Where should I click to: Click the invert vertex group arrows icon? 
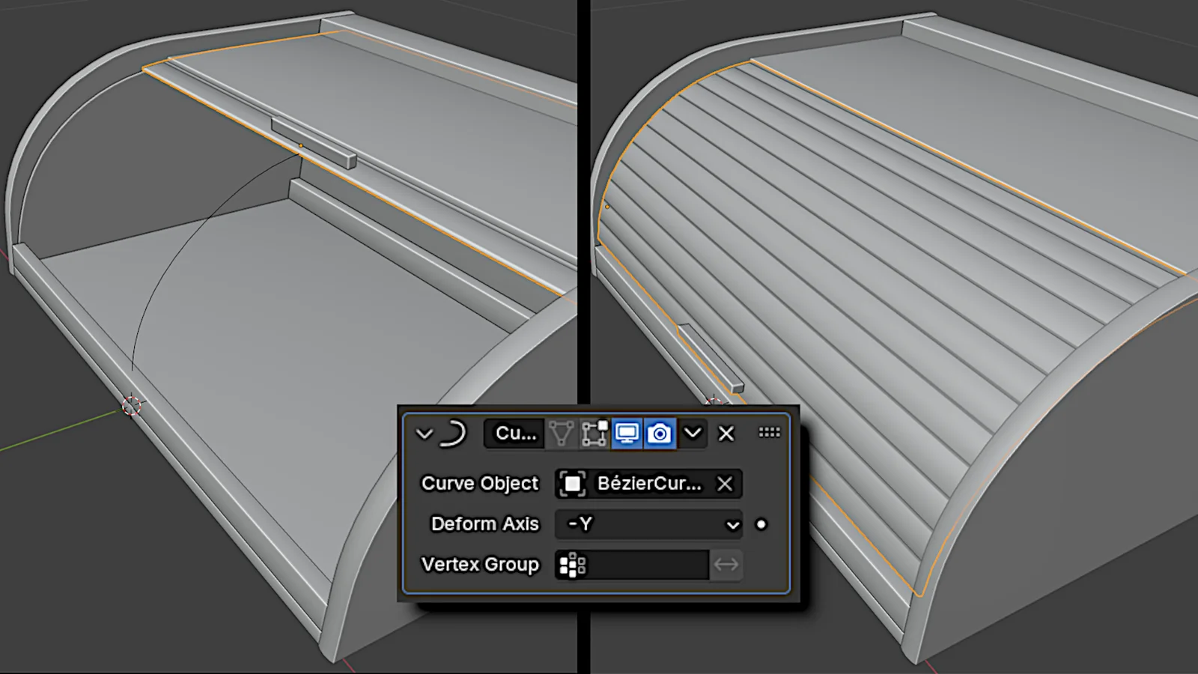[x=726, y=565]
